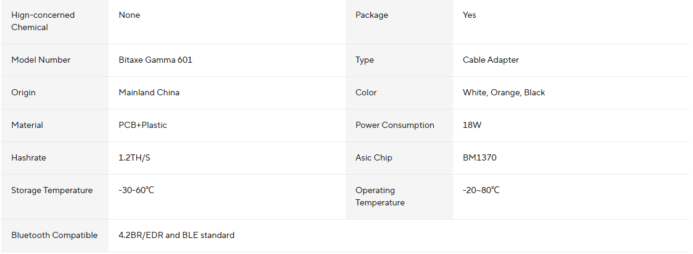
Task: Click the "18W" power consumption value
Action: coord(472,125)
